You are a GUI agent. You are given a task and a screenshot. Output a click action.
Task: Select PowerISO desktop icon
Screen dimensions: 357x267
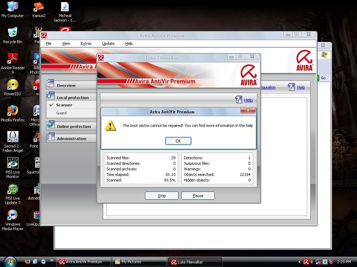tap(13, 87)
